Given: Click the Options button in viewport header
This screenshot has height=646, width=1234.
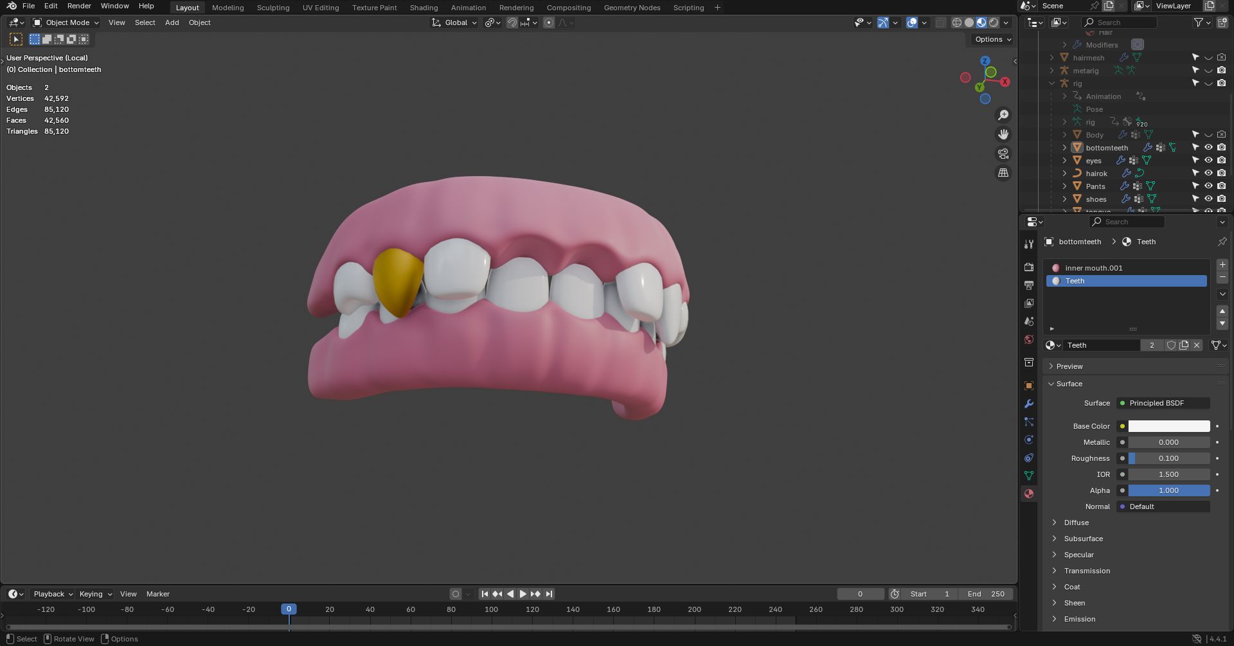Looking at the screenshot, I should pos(992,39).
